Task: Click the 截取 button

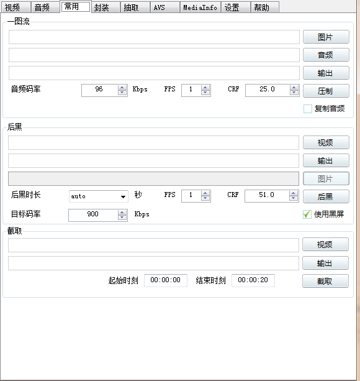Action: (325, 281)
